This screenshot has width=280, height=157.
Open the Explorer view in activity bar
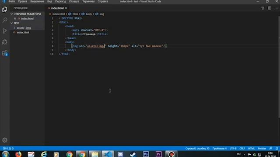pos(5,9)
